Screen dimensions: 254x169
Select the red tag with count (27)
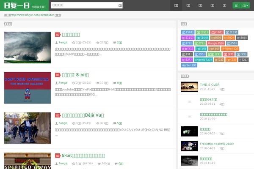click(x=229, y=54)
